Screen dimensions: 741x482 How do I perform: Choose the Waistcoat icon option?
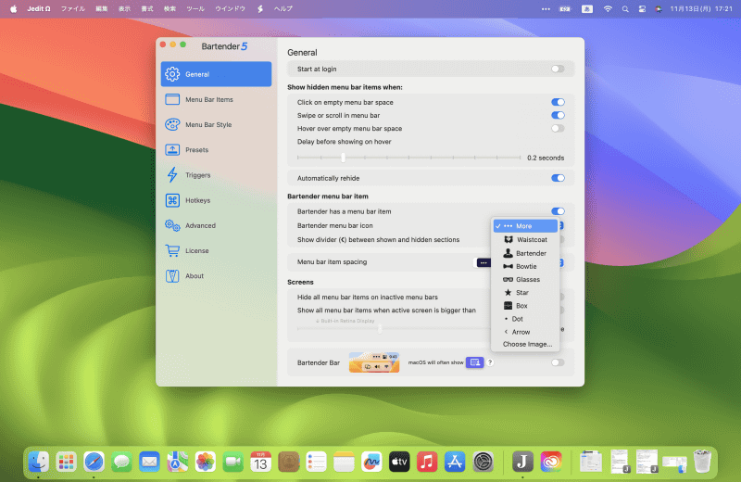(525, 240)
